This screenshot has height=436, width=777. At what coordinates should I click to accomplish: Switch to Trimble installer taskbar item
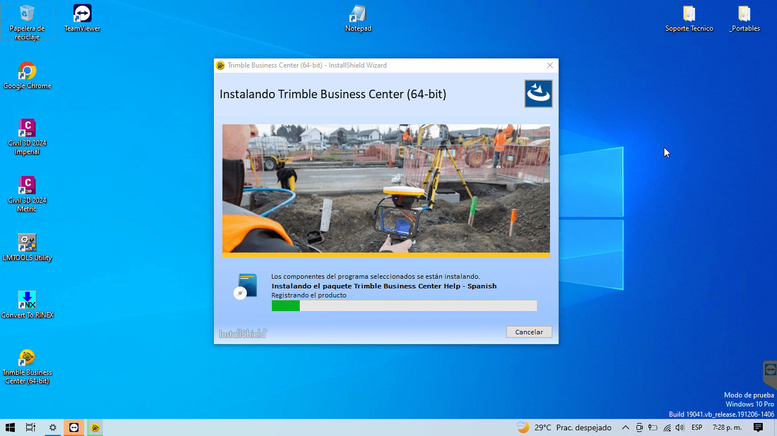coord(95,427)
